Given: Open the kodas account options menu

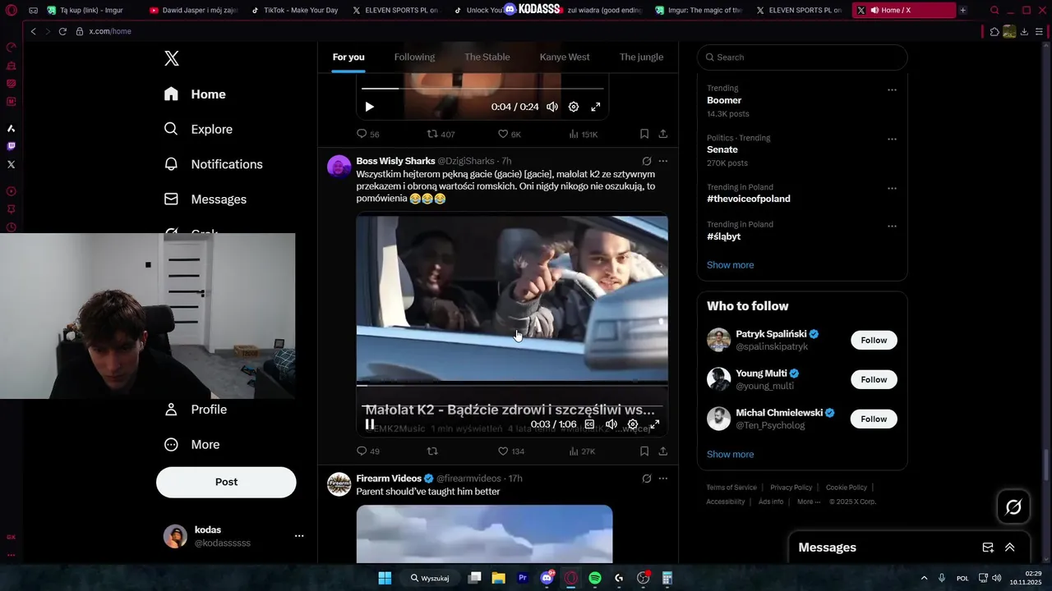Looking at the screenshot, I should (x=299, y=536).
